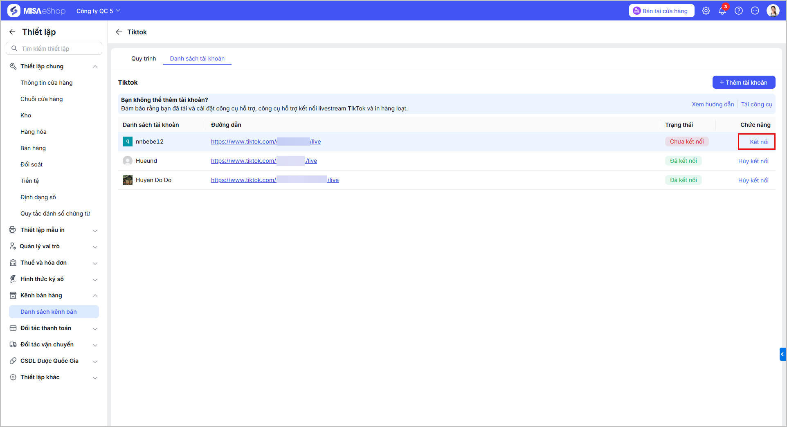
Task: Click the Đối tác vận chuyển truck icon
Action: tap(13, 344)
